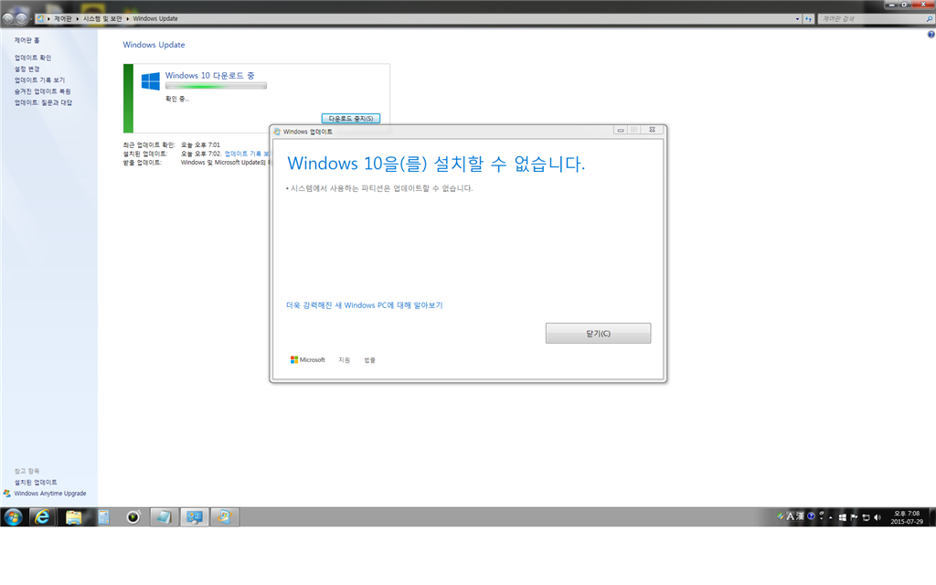Click Windows Update in the breadcrumb

point(155,18)
